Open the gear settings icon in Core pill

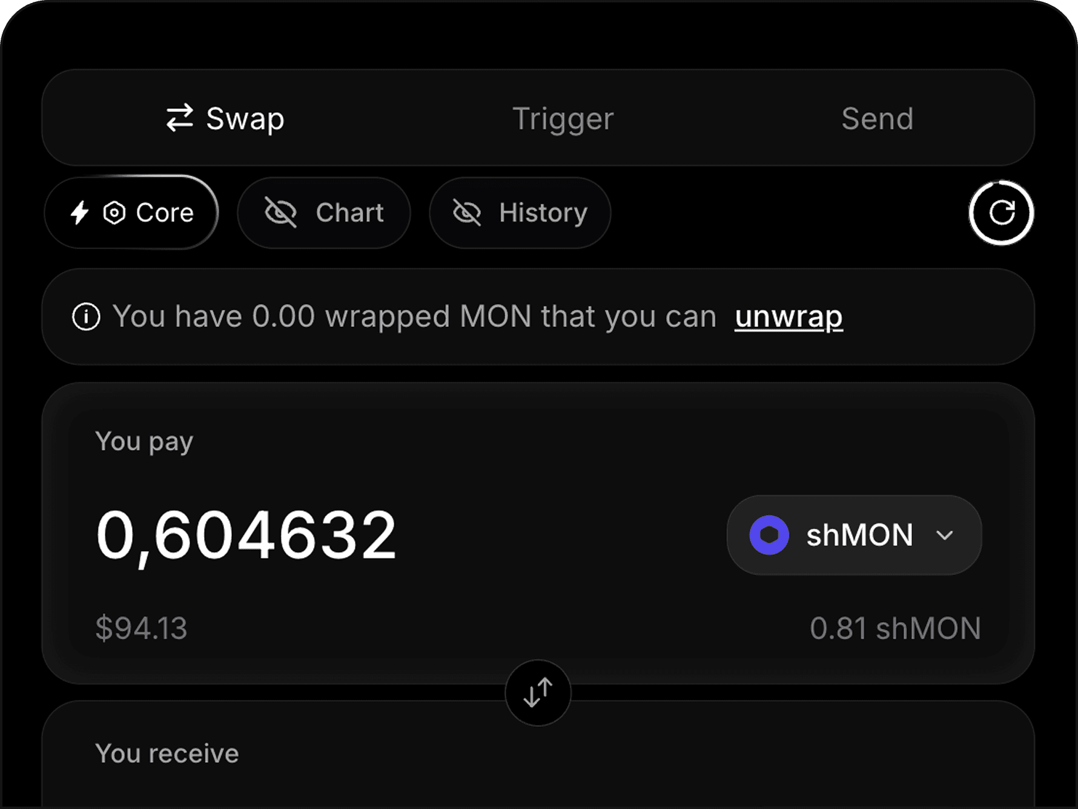pyautogui.click(x=114, y=213)
